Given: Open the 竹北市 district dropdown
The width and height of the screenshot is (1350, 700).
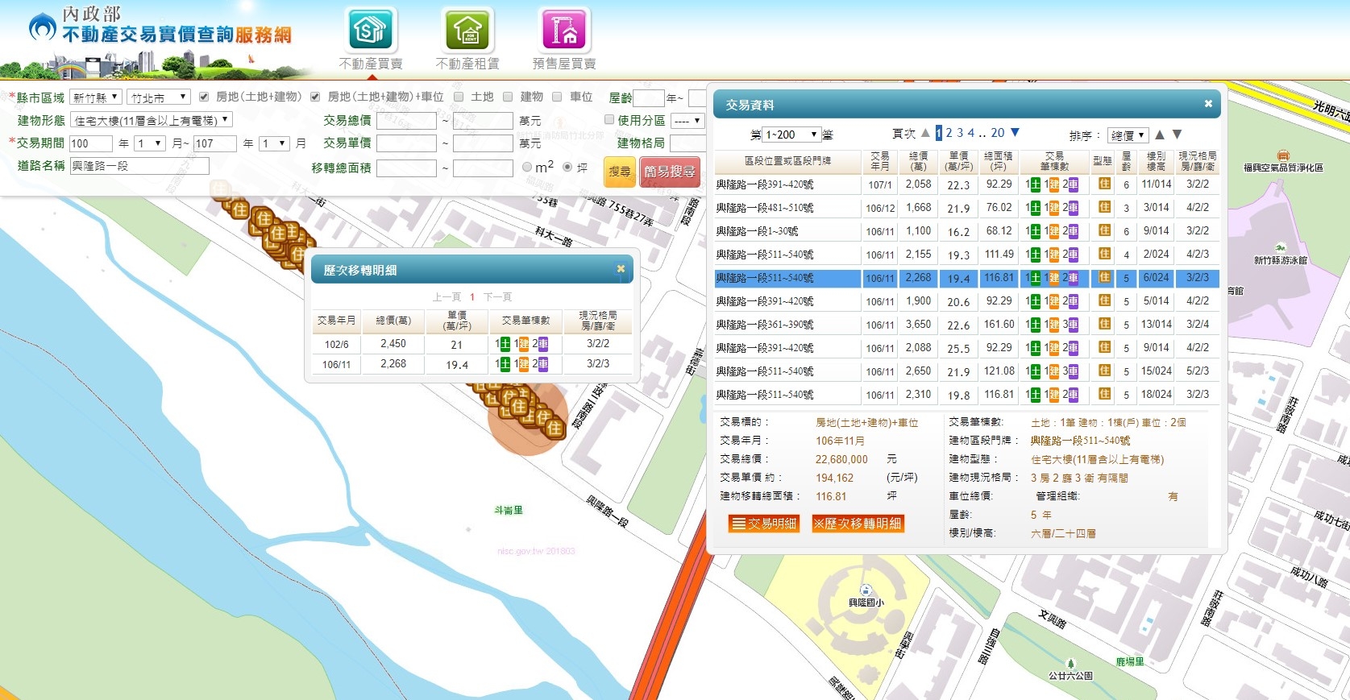Looking at the screenshot, I should (x=159, y=97).
